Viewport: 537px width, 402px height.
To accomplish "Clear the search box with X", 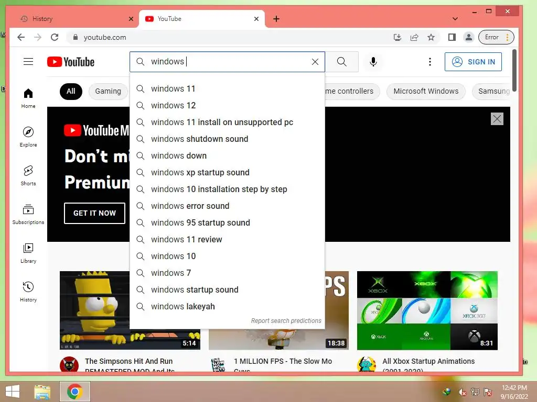I will coord(315,62).
